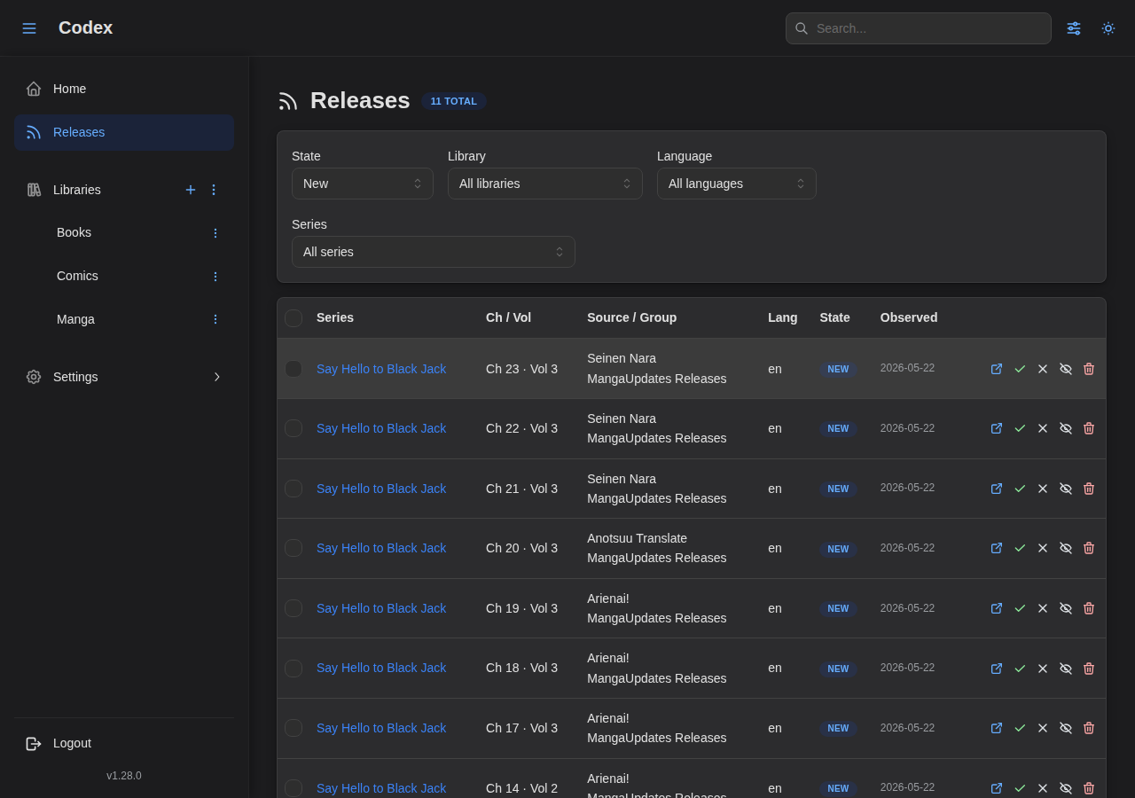Dismiss Ch 23 release with X icon
Image resolution: width=1135 pixels, height=798 pixels.
coord(1043,369)
